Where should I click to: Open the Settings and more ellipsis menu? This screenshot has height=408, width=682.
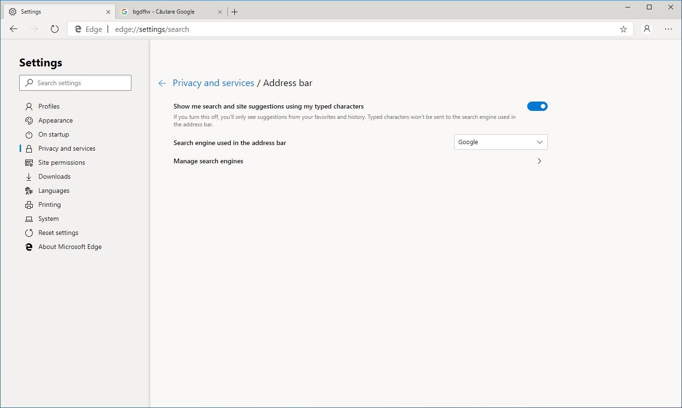[668, 29]
